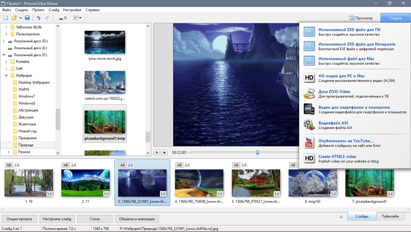Image resolution: width=411 pixels, height=232 pixels.
Task: Switch to the Таймлайн view
Action: pyautogui.click(x=390, y=216)
